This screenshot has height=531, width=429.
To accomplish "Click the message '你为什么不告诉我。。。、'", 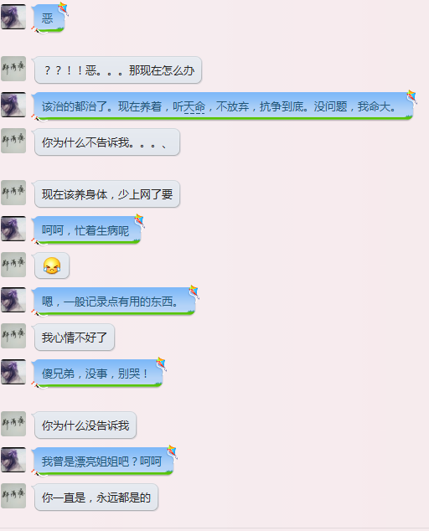I will pyautogui.click(x=107, y=142).
